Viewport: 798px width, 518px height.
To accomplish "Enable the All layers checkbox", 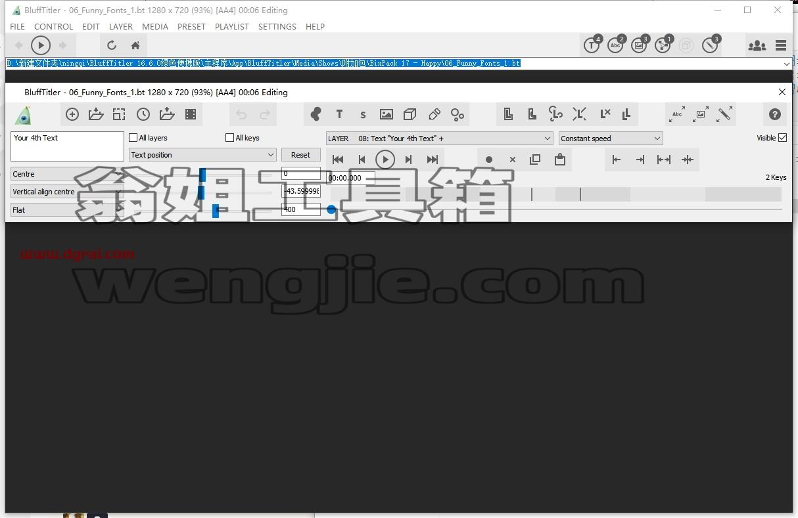I will click(x=133, y=138).
